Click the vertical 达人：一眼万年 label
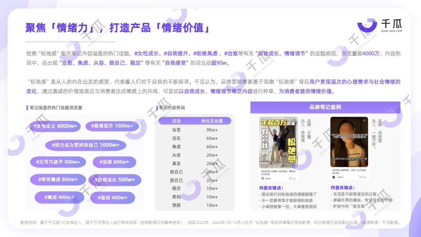This screenshot has width=421, height=237. pyautogui.click(x=374, y=134)
